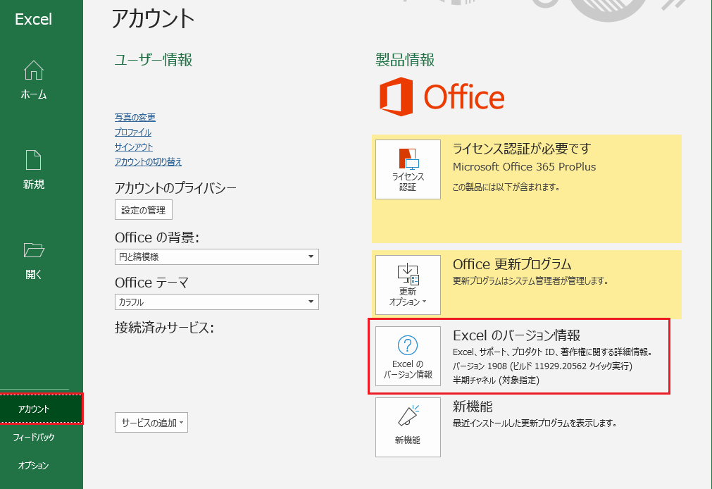The width and height of the screenshot is (712, 489).
Task: Click the ライセンス認証が必要です heading
Action: point(522,149)
